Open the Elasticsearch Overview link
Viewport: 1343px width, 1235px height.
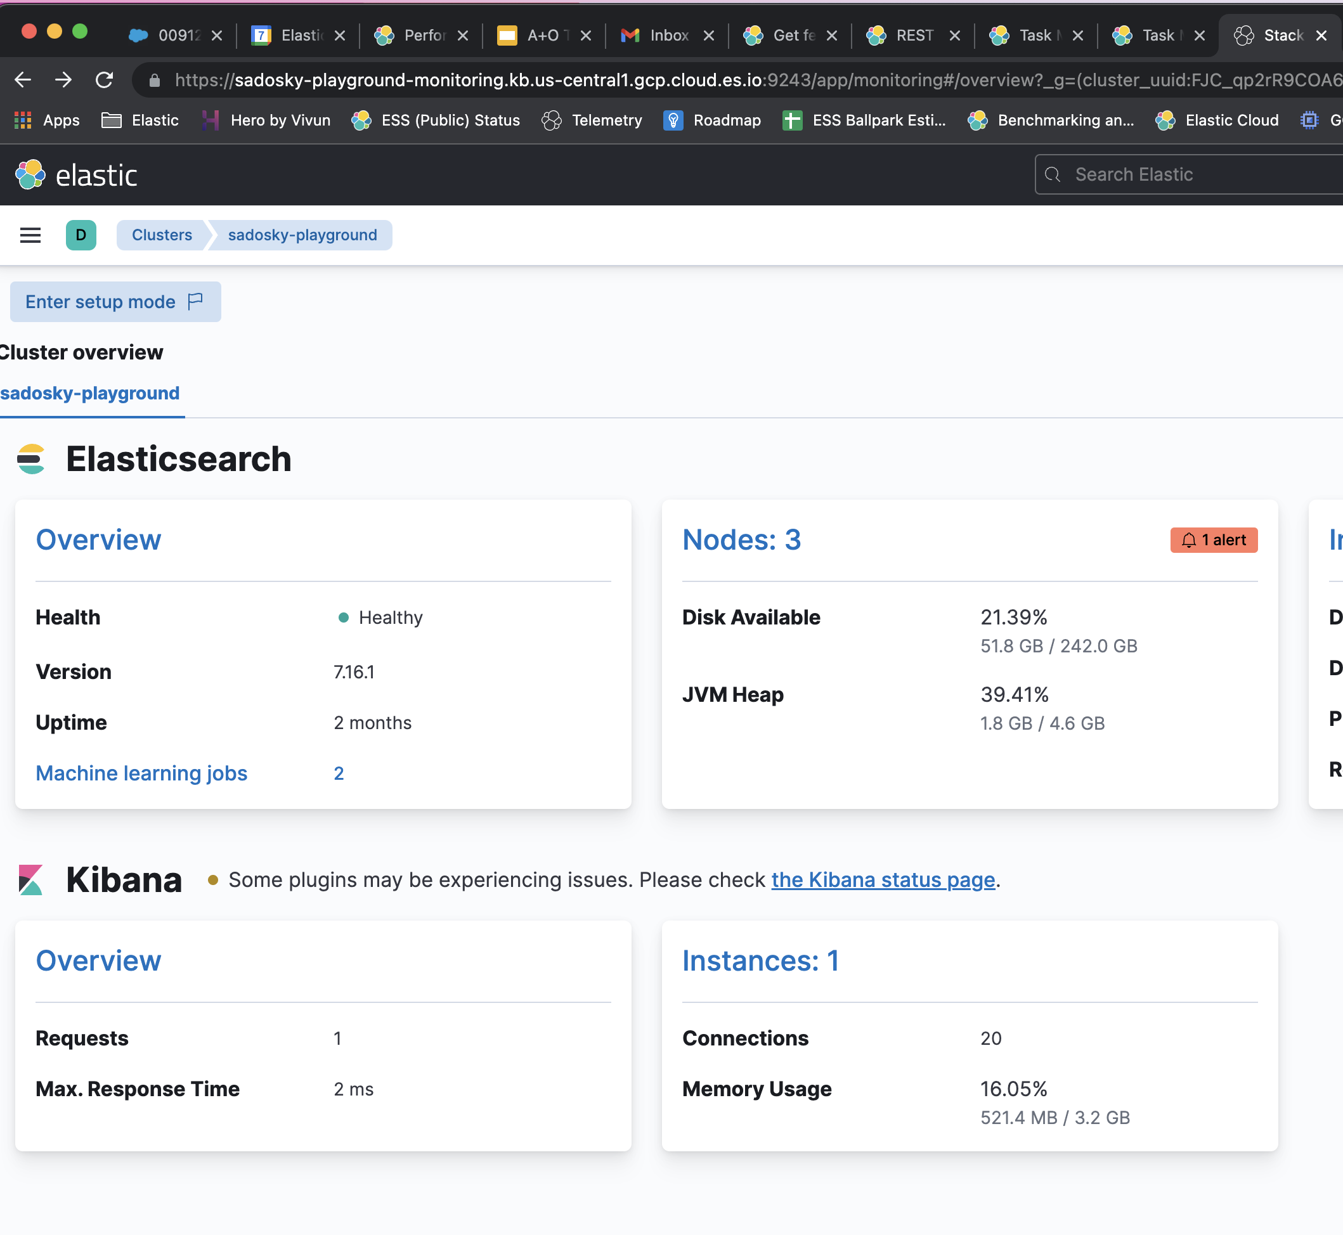(98, 540)
